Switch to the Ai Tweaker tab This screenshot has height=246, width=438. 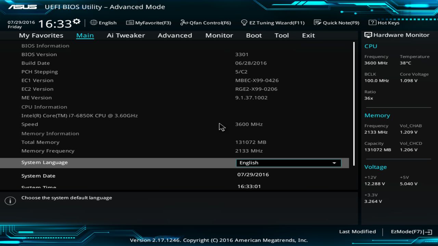126,35
